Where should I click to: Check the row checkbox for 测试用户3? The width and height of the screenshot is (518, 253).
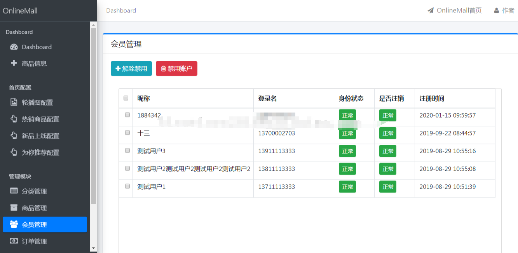coord(127,151)
